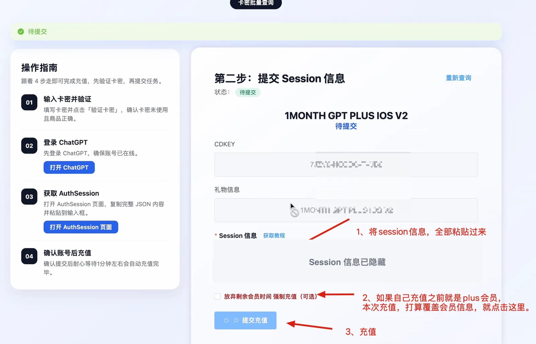Click the 重新查询 link
The width and height of the screenshot is (536, 344).
458,78
